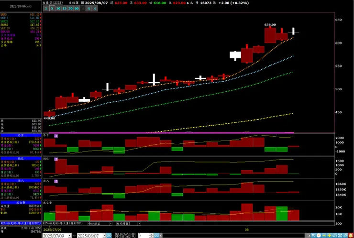Click the icon immediately left of the bell

(x=345, y=236)
